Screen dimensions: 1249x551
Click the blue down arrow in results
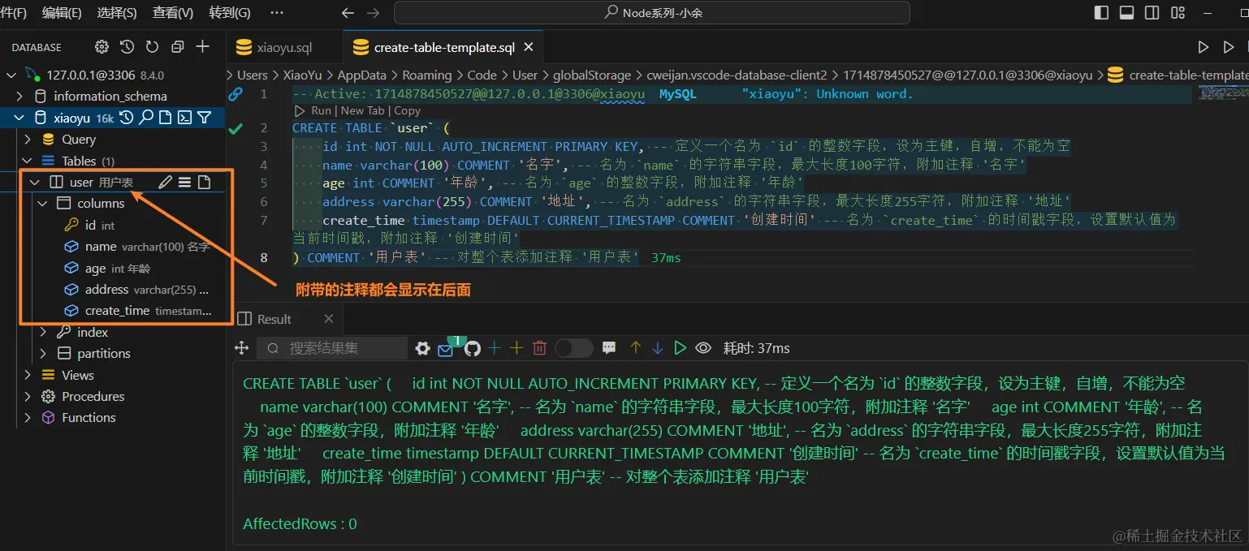658,347
